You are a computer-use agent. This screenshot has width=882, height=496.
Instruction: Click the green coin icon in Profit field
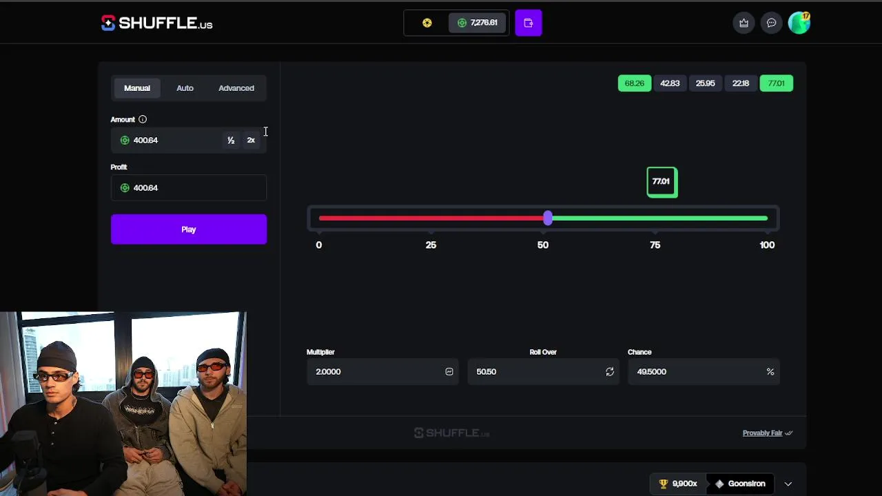click(x=125, y=187)
